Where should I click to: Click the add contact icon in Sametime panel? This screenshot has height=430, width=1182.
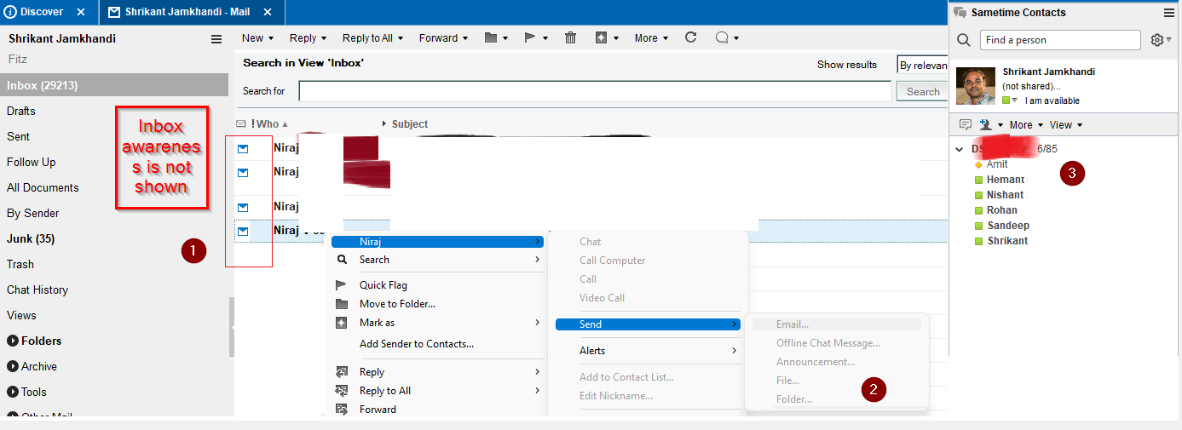click(x=986, y=125)
